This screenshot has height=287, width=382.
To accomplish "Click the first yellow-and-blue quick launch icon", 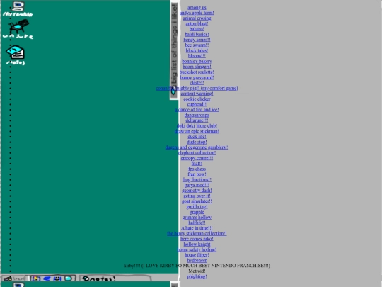I will [x=35, y=278].
